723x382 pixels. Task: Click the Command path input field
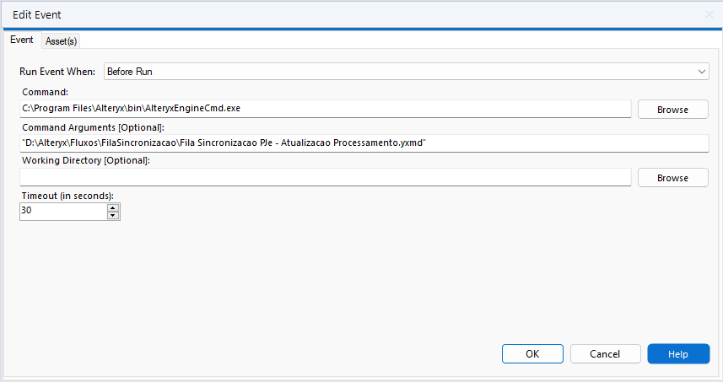[x=325, y=108]
